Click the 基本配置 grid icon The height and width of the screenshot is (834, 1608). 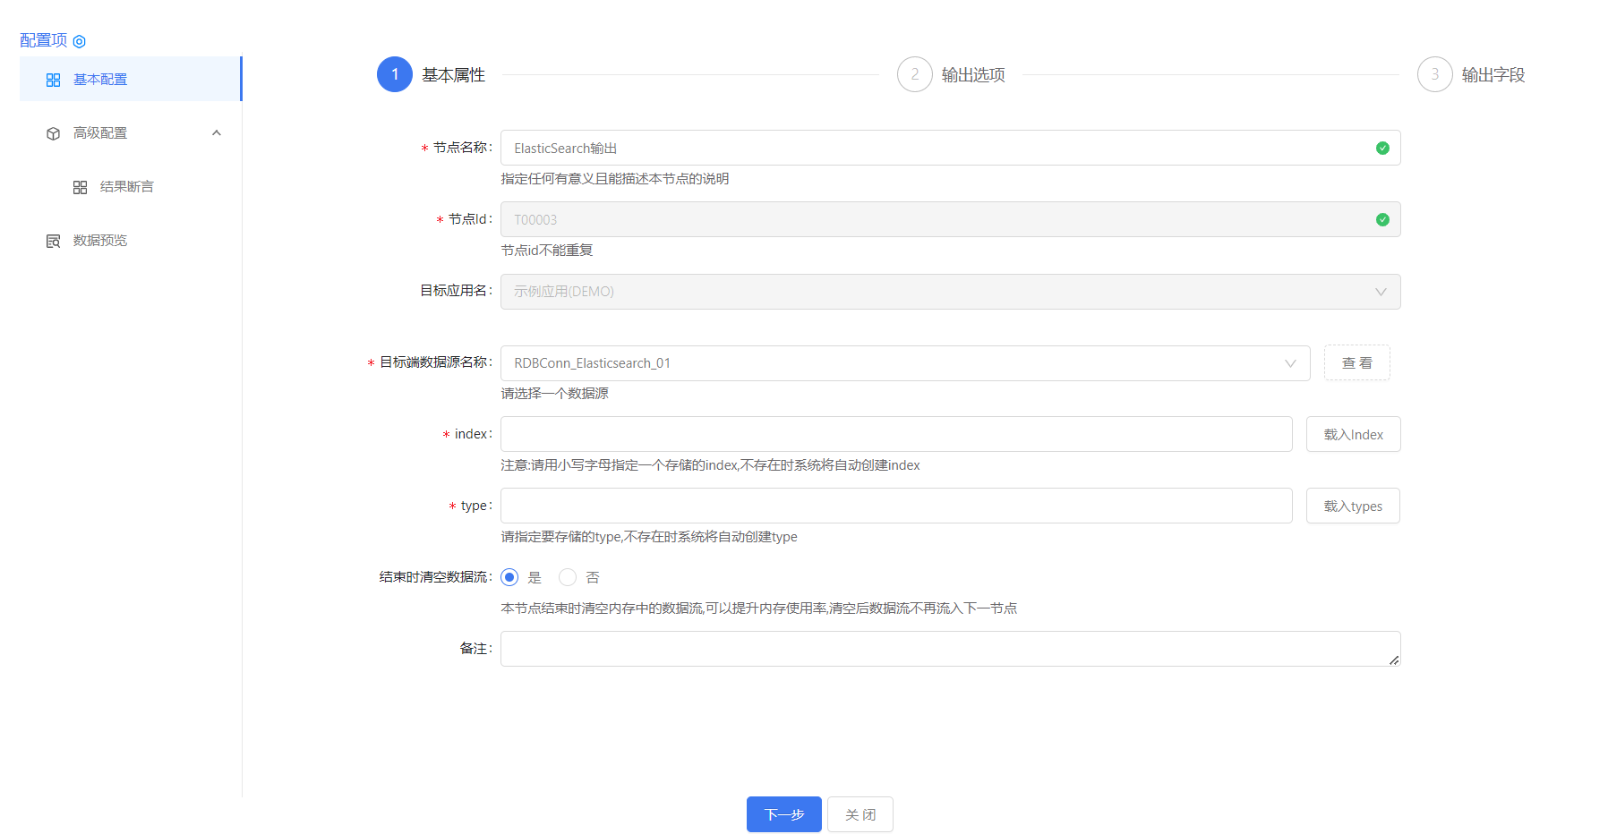[x=53, y=80]
